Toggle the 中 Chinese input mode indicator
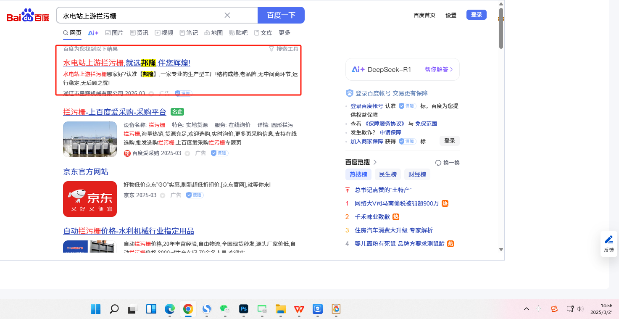The image size is (619, 319). tap(539, 309)
